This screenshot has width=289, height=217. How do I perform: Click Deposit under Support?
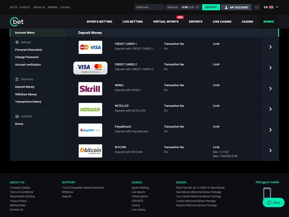tap(67, 196)
